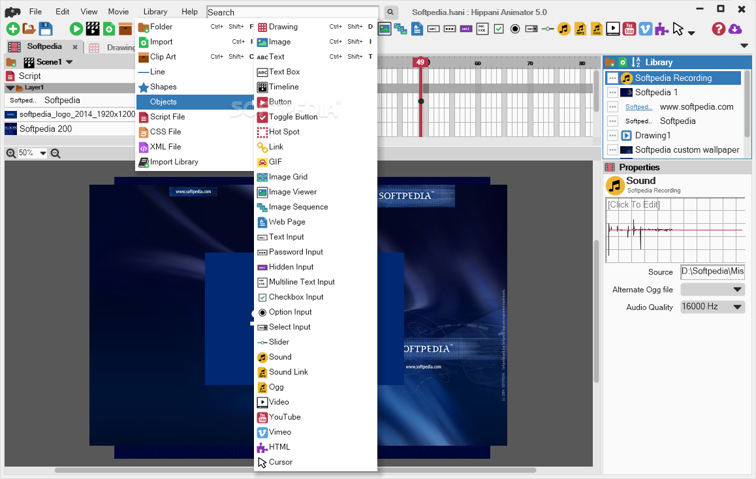The width and height of the screenshot is (756, 479).
Task: Open the Scene1 dropdown arrow
Action: point(69,62)
